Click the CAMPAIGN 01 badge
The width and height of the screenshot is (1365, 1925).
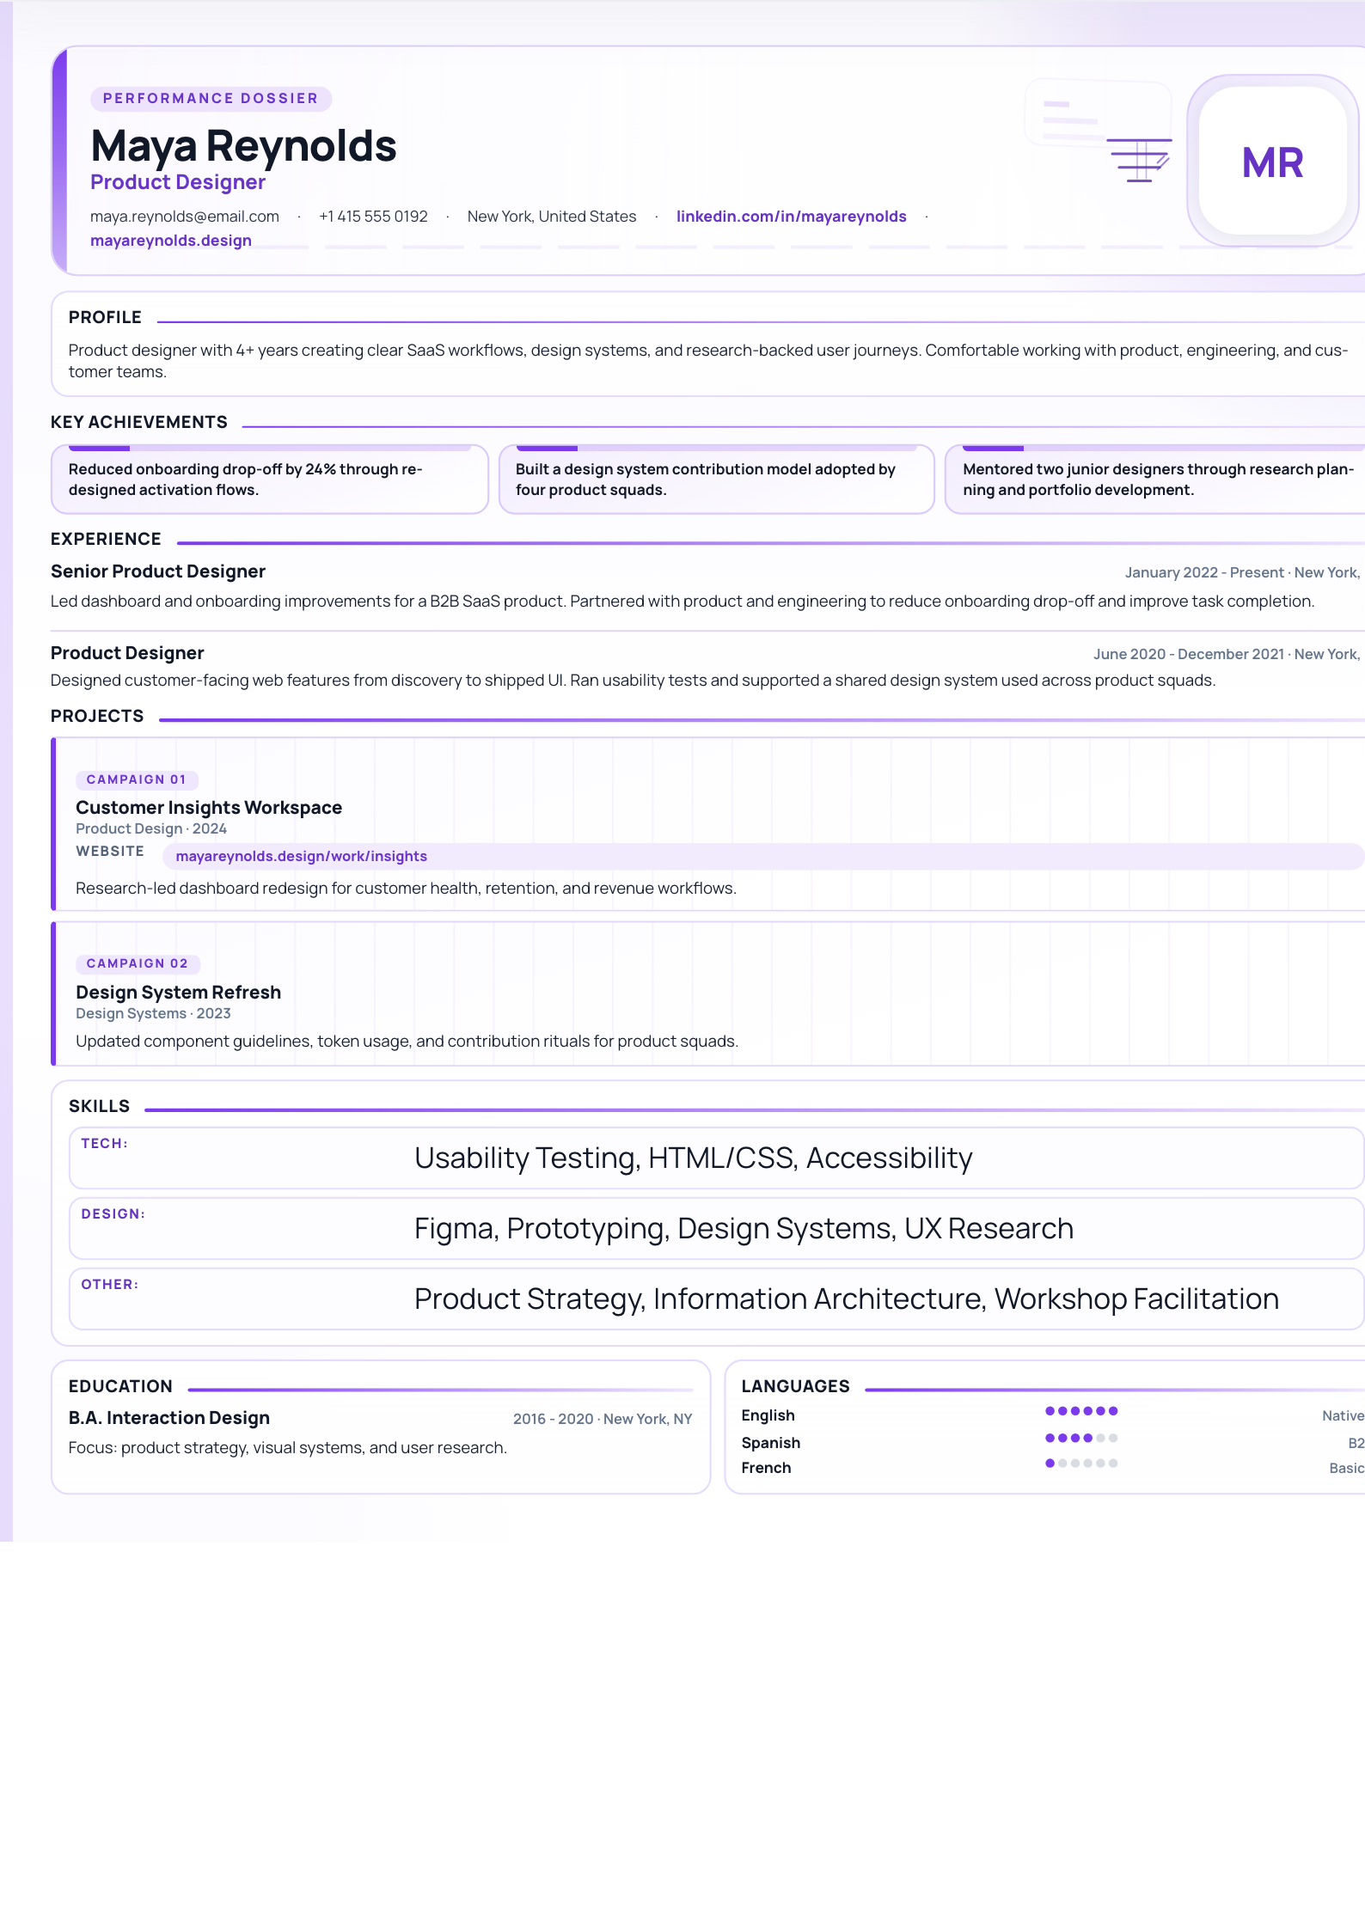pos(137,779)
